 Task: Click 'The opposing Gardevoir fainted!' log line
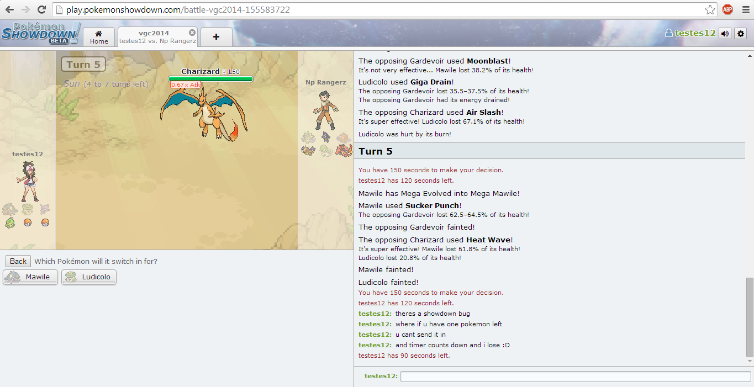coord(416,227)
